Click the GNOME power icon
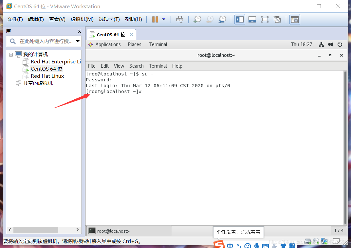 [340, 44]
